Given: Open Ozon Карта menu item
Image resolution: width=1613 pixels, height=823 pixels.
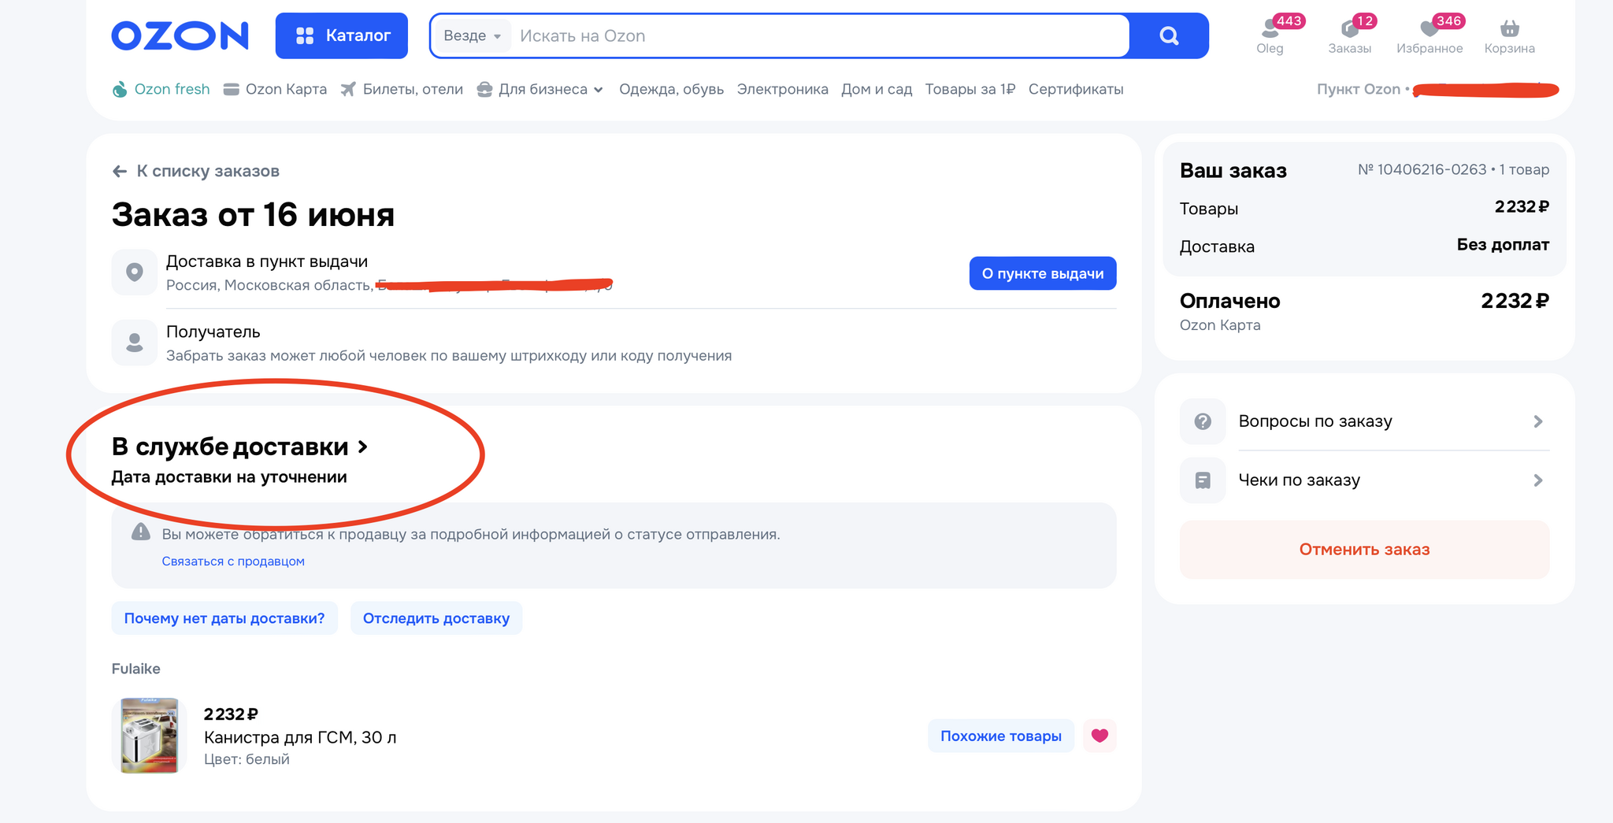Looking at the screenshot, I should tap(275, 89).
